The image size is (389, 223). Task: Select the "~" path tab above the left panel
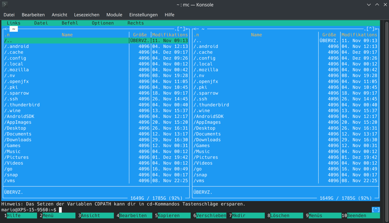(x=14, y=29)
